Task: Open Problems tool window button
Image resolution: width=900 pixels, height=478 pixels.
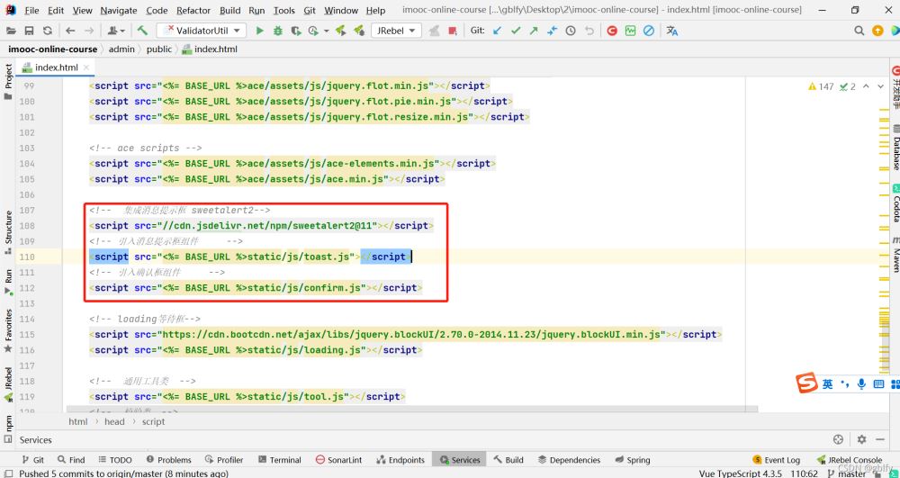Action: click(x=169, y=460)
